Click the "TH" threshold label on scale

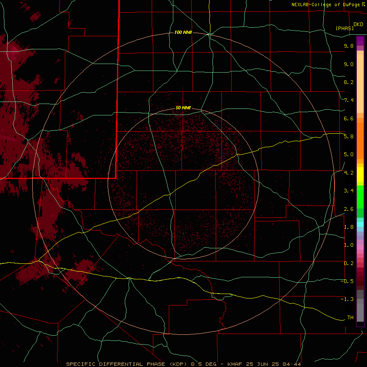pos(350,318)
